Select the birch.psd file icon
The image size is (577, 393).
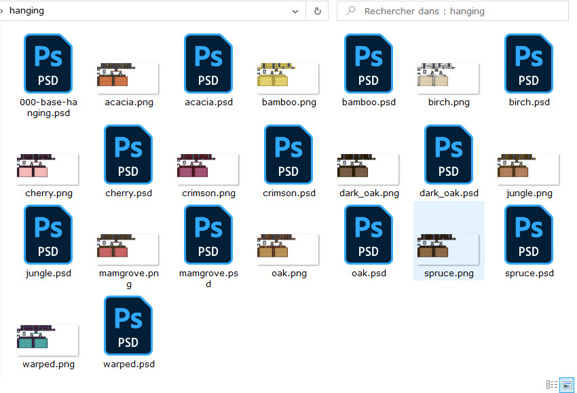[x=529, y=64]
